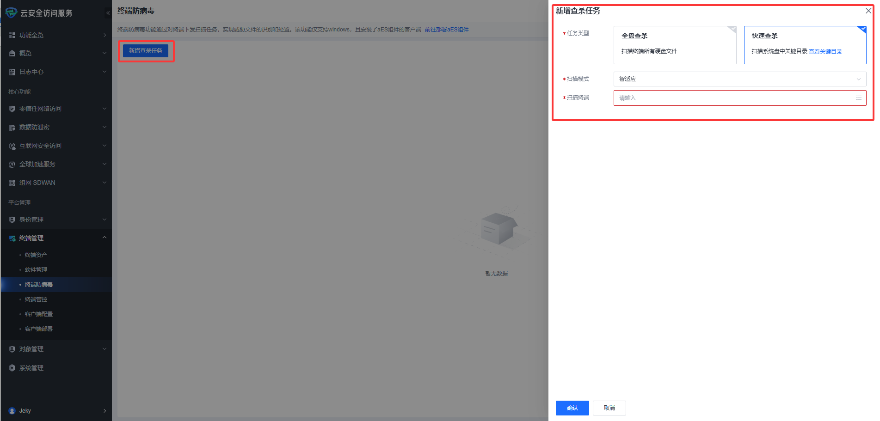Click the 日志中心 menu label
Screen dimensions: 880x421
(31, 72)
